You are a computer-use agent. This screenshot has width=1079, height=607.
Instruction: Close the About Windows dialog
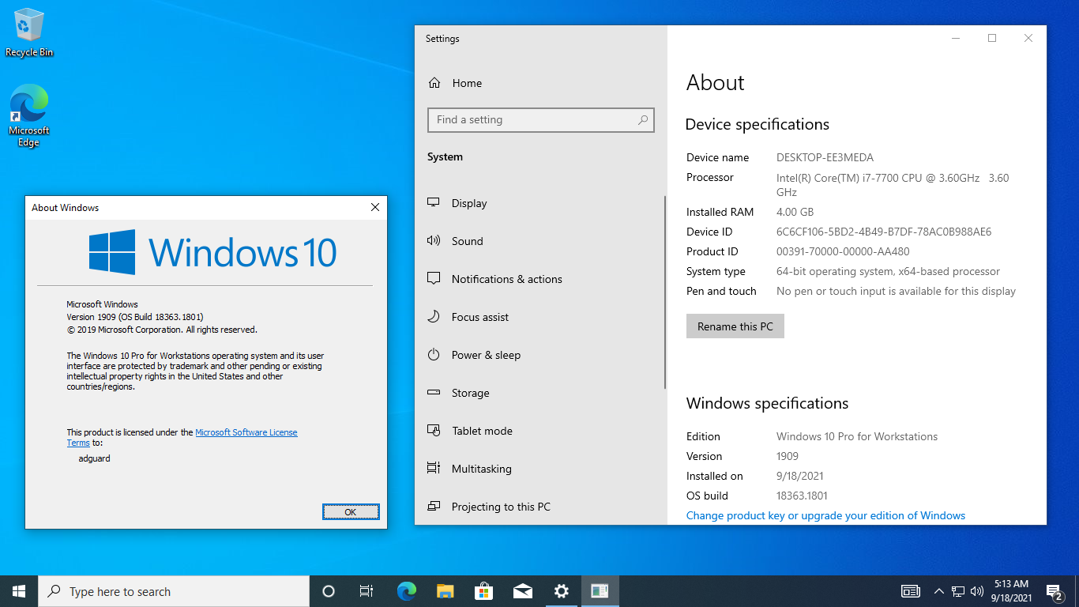point(375,208)
